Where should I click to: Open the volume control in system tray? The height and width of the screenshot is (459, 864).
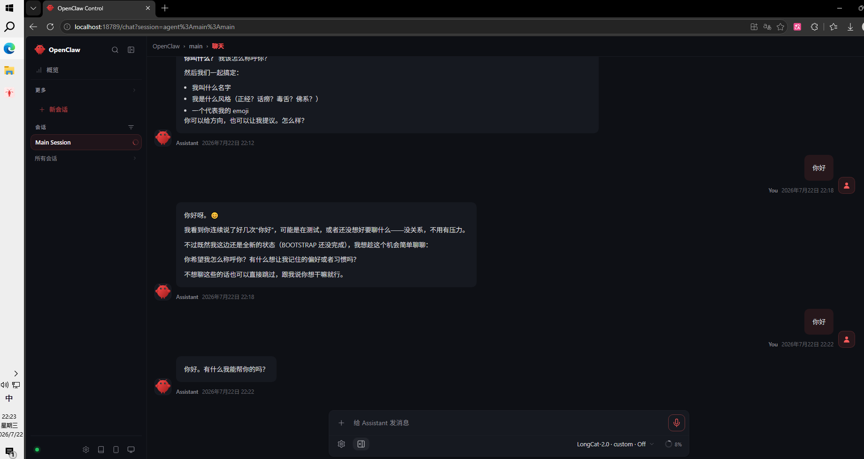coord(5,385)
